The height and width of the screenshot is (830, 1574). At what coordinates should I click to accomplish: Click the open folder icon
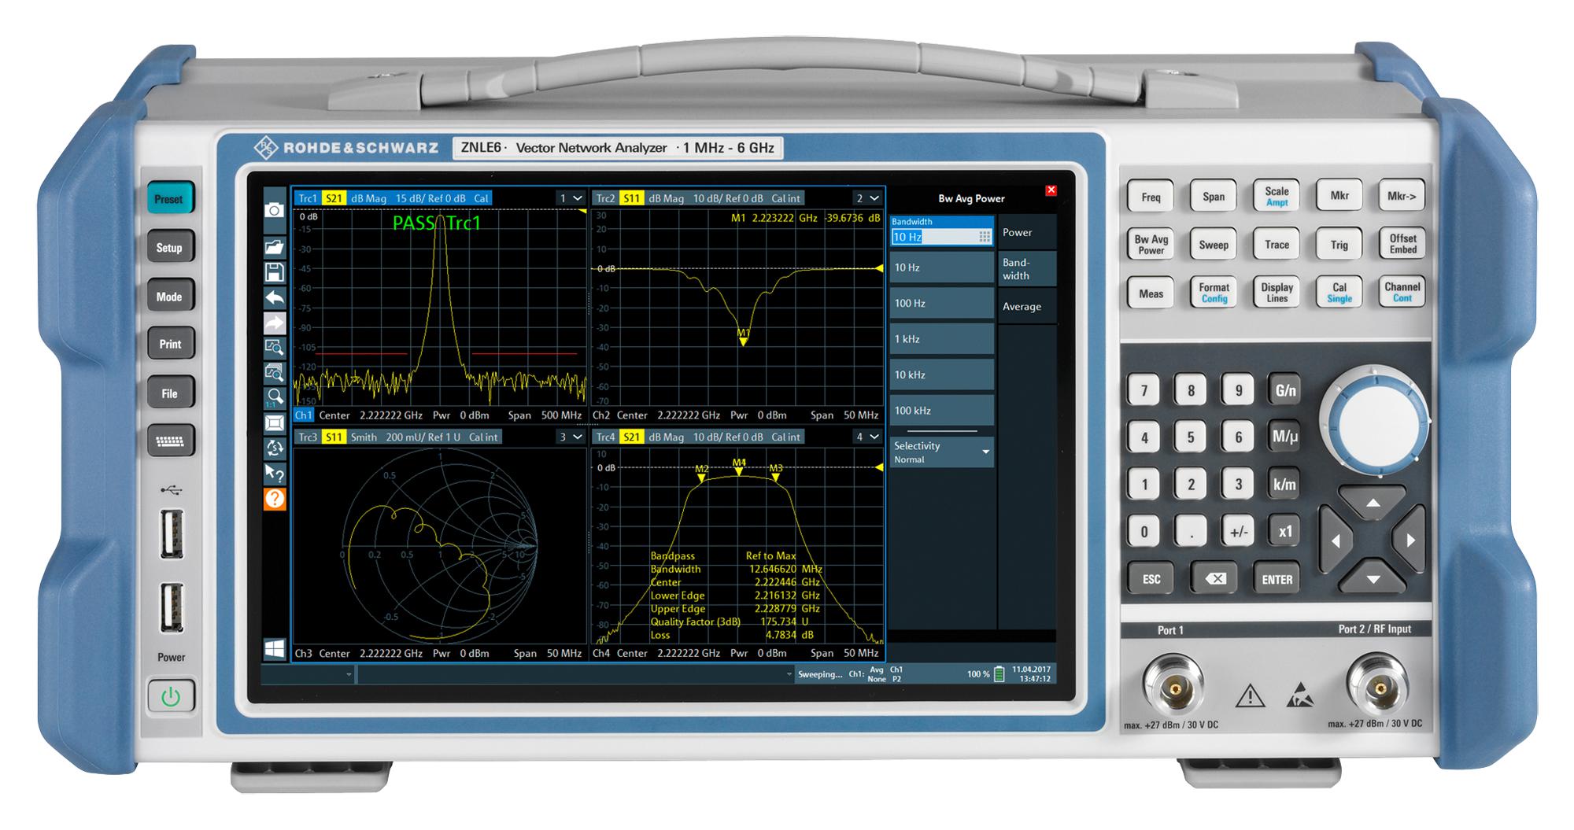274,247
